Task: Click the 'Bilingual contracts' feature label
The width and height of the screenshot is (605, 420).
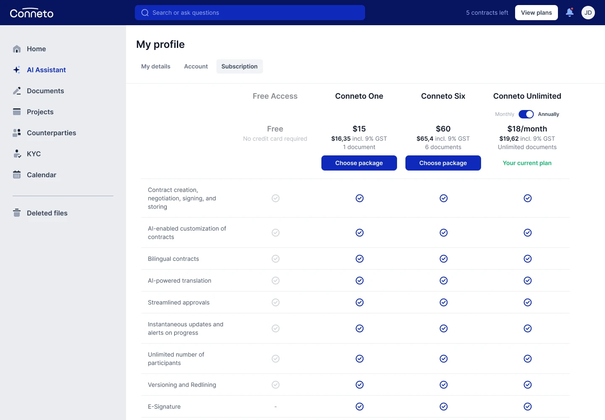Action: [174, 259]
